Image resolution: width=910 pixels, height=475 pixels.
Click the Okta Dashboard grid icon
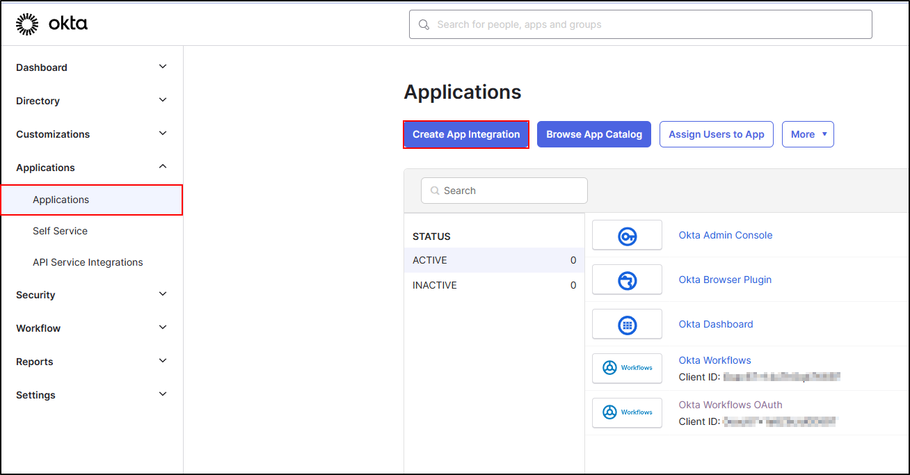coord(627,325)
